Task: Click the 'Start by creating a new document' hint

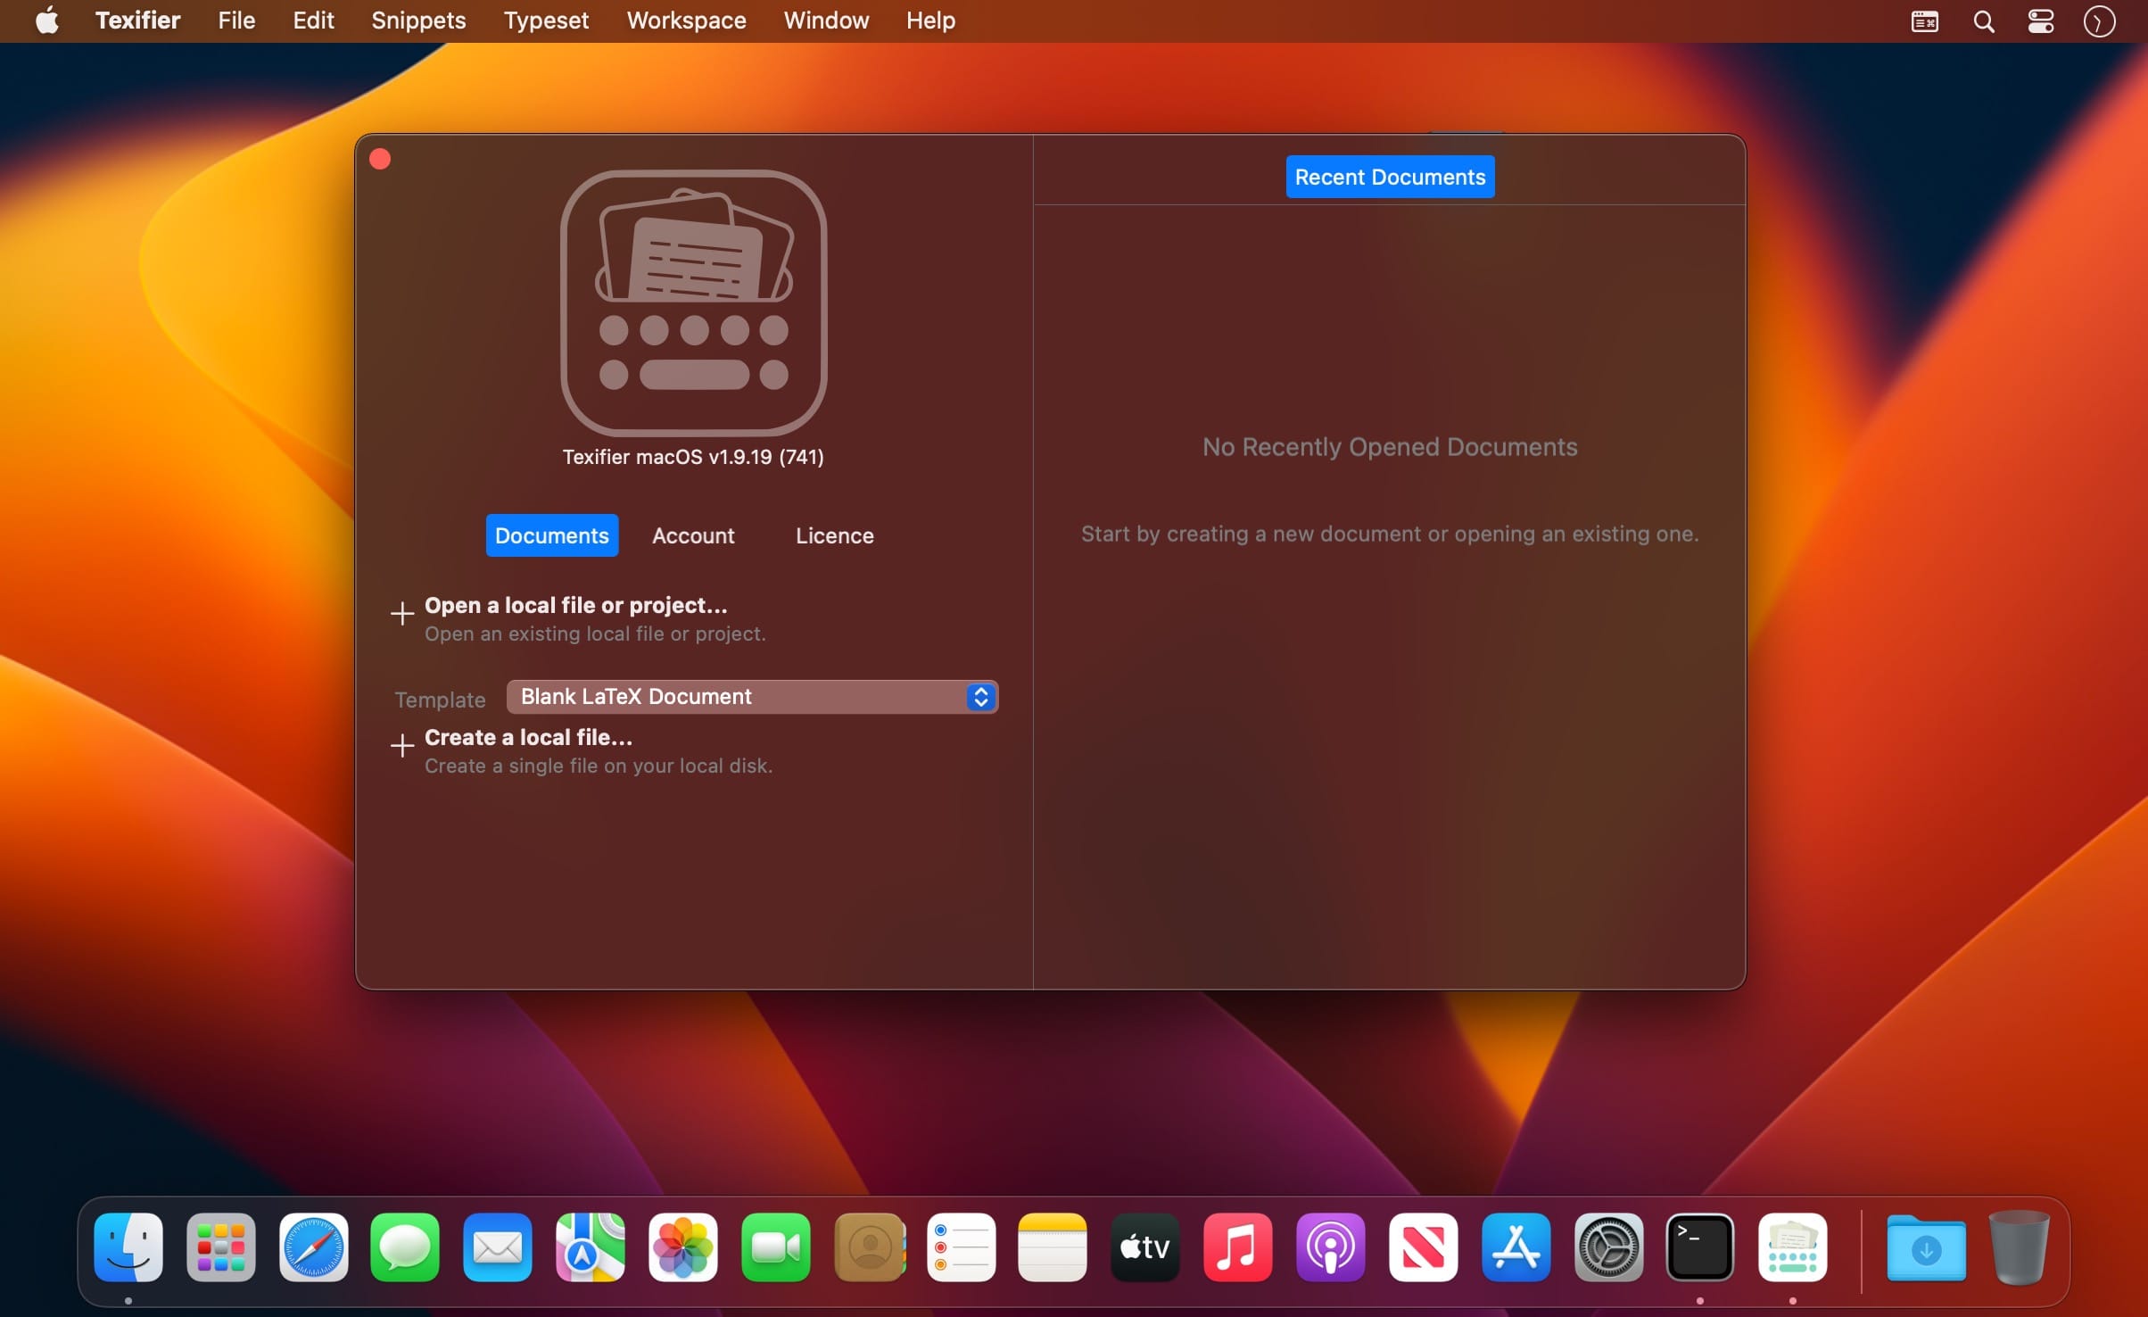Action: [1390, 534]
